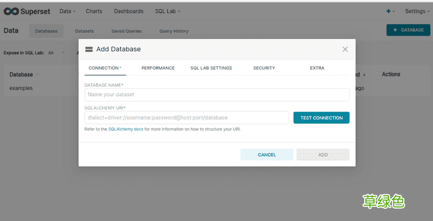This screenshot has width=433, height=221.
Task: Click the examples database row
Action: [21, 88]
